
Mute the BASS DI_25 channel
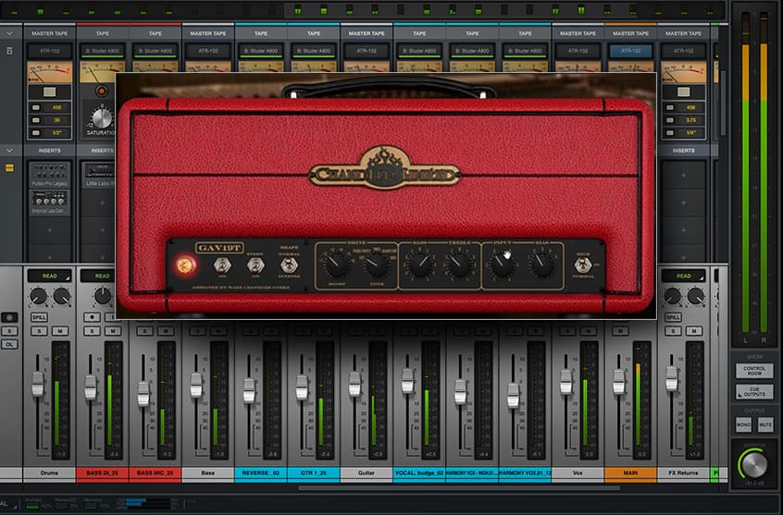point(113,331)
